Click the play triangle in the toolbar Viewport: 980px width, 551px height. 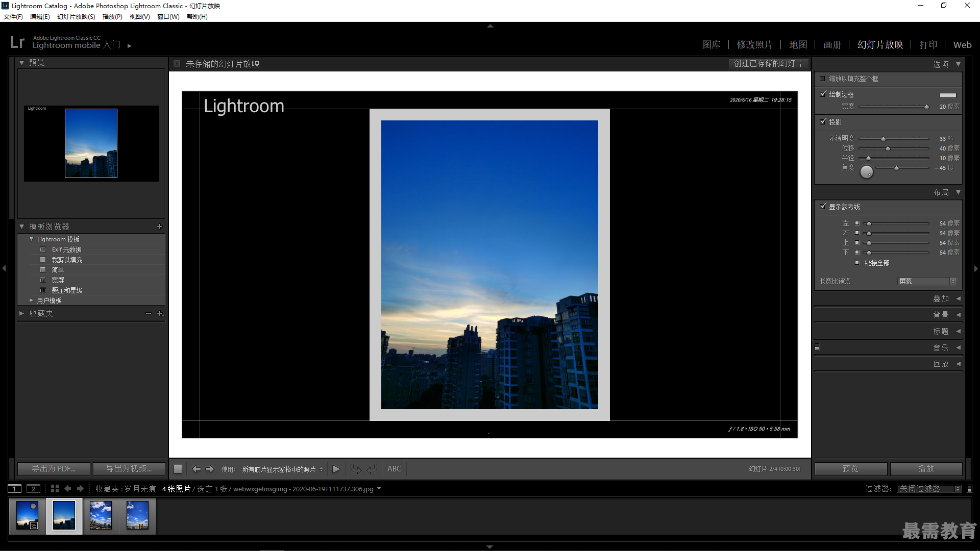pyautogui.click(x=336, y=469)
